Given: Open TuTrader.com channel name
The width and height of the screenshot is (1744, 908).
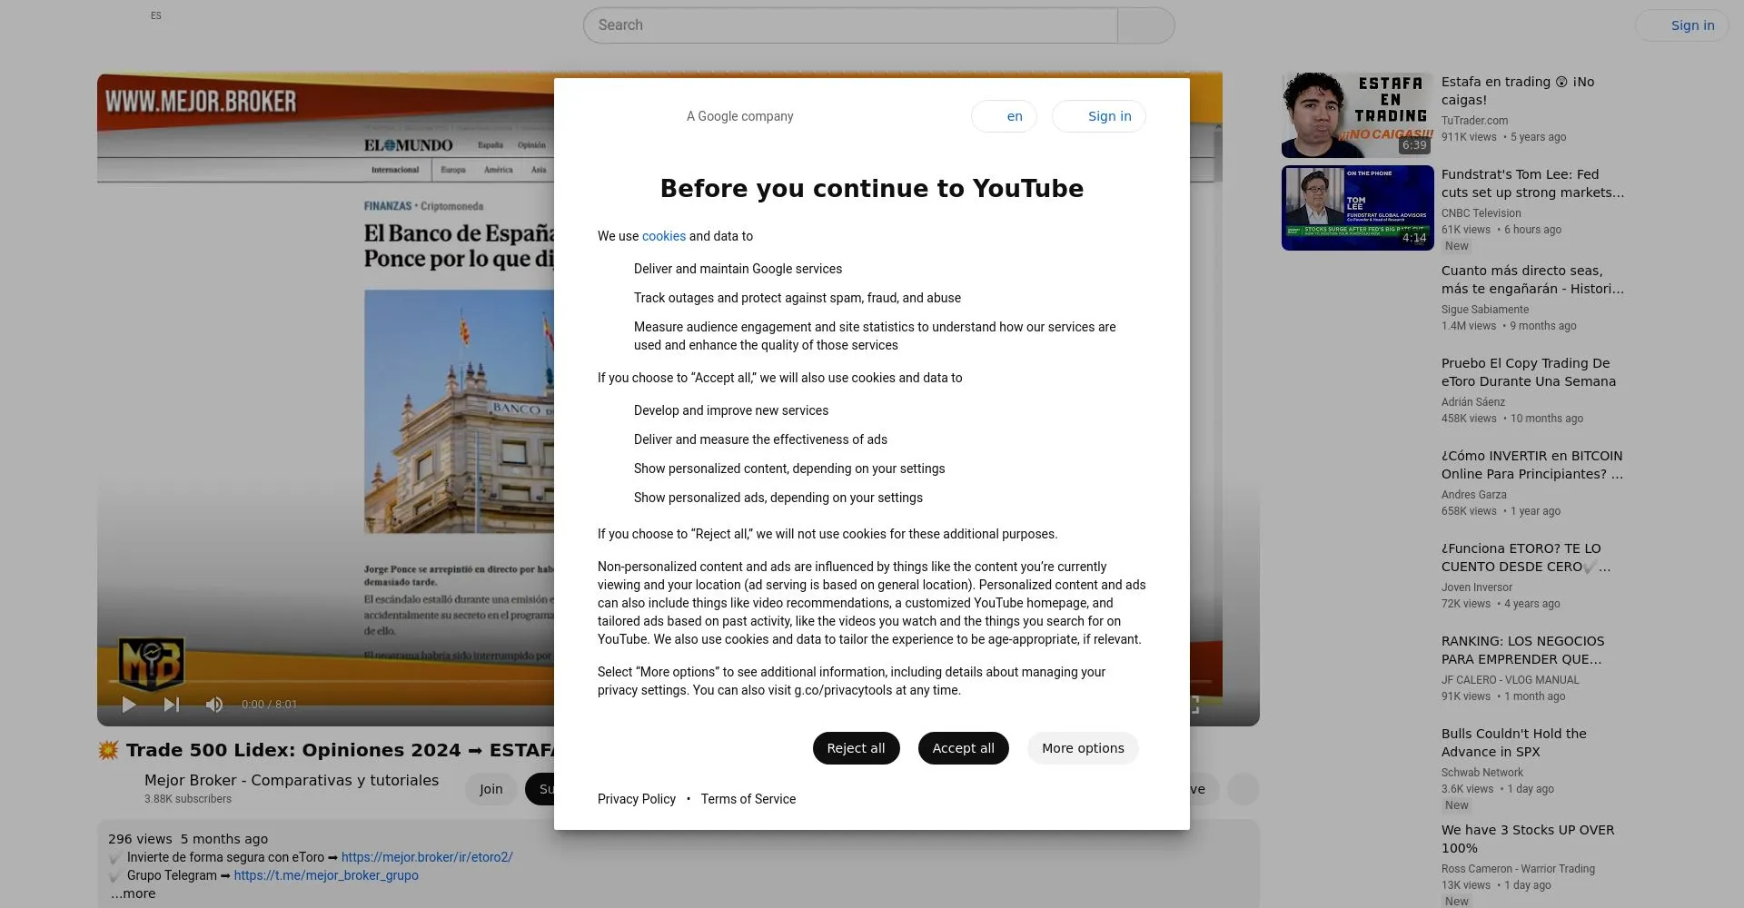Looking at the screenshot, I should [1474, 121].
